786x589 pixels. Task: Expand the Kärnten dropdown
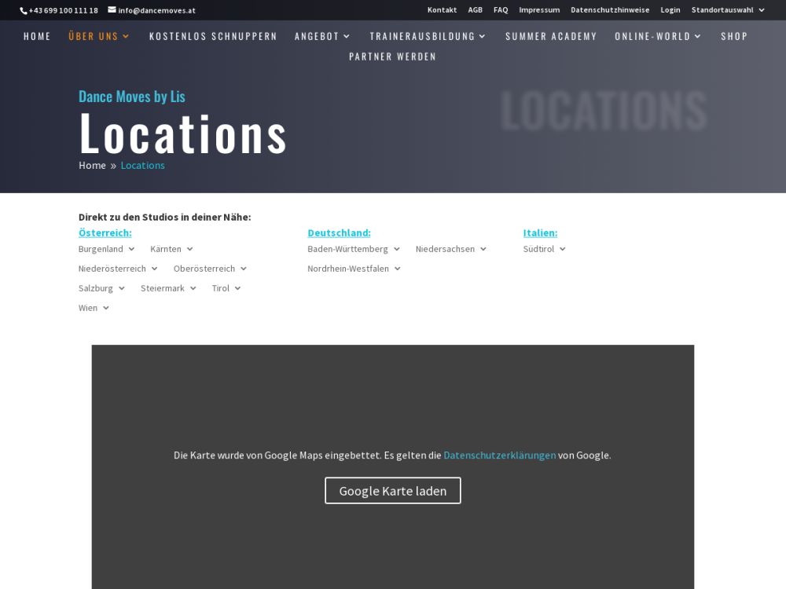(171, 249)
